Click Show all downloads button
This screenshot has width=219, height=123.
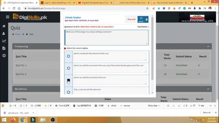[207, 112]
